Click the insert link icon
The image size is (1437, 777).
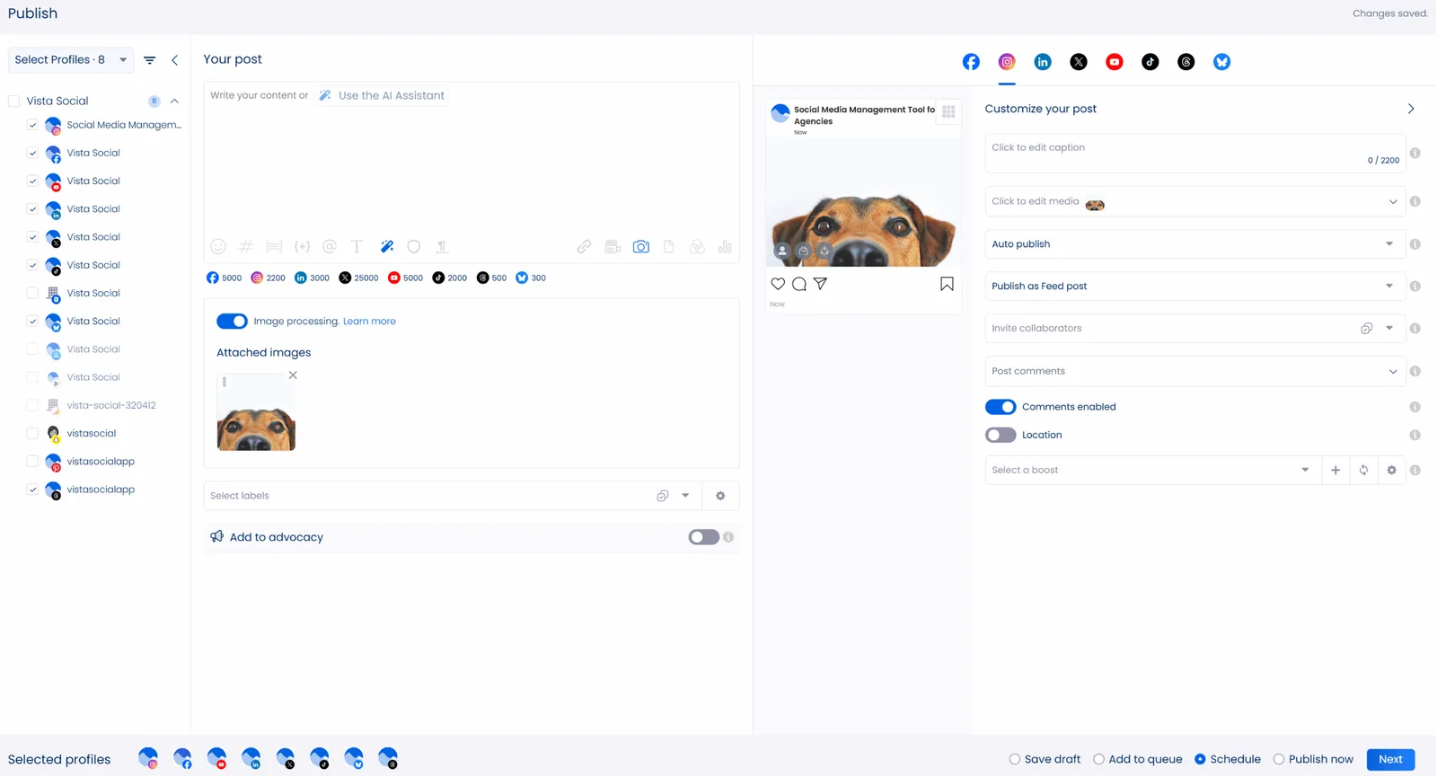click(584, 247)
